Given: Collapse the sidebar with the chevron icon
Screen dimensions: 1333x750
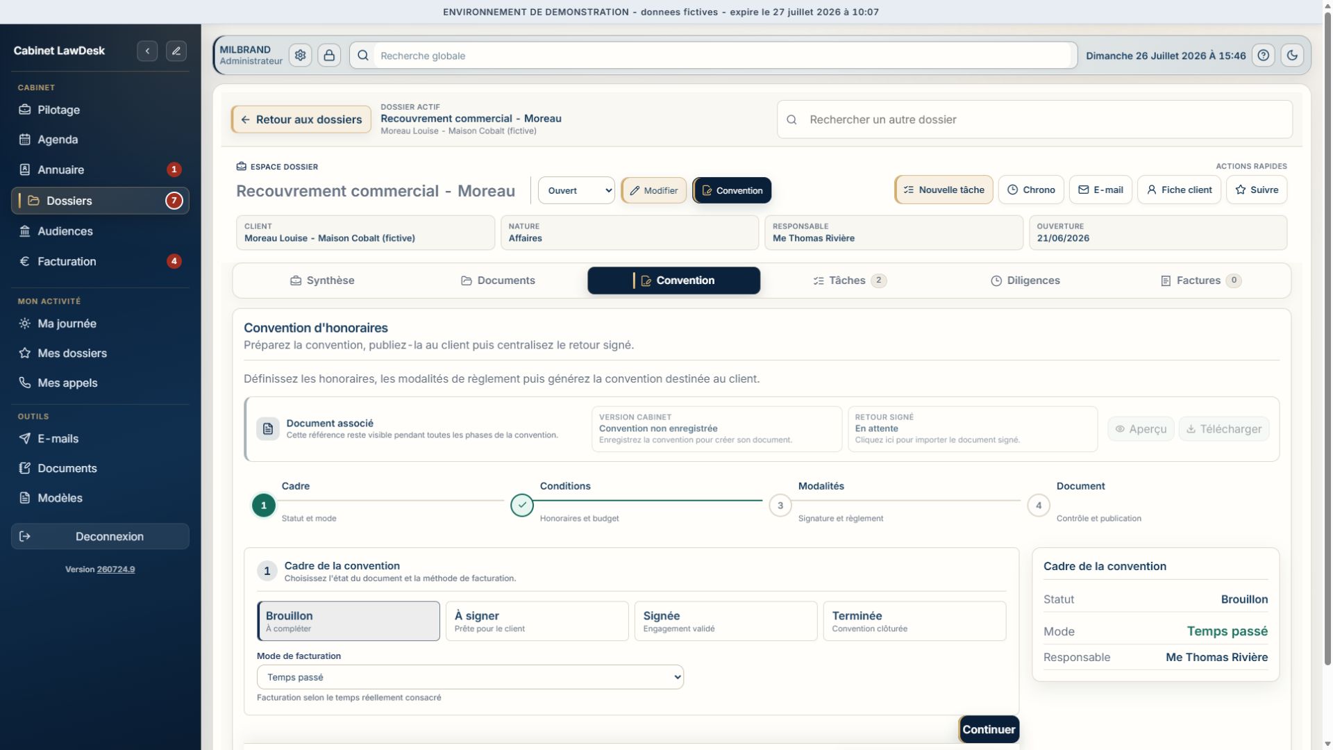Looking at the screenshot, I should pyautogui.click(x=147, y=51).
